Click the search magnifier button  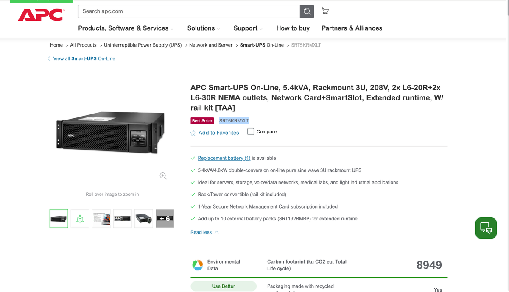(x=307, y=11)
